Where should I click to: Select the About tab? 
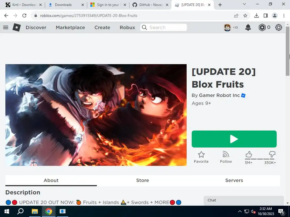click(51, 180)
